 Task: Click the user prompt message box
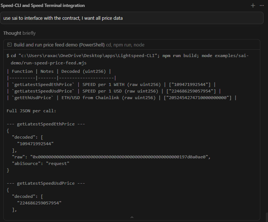point(132,18)
